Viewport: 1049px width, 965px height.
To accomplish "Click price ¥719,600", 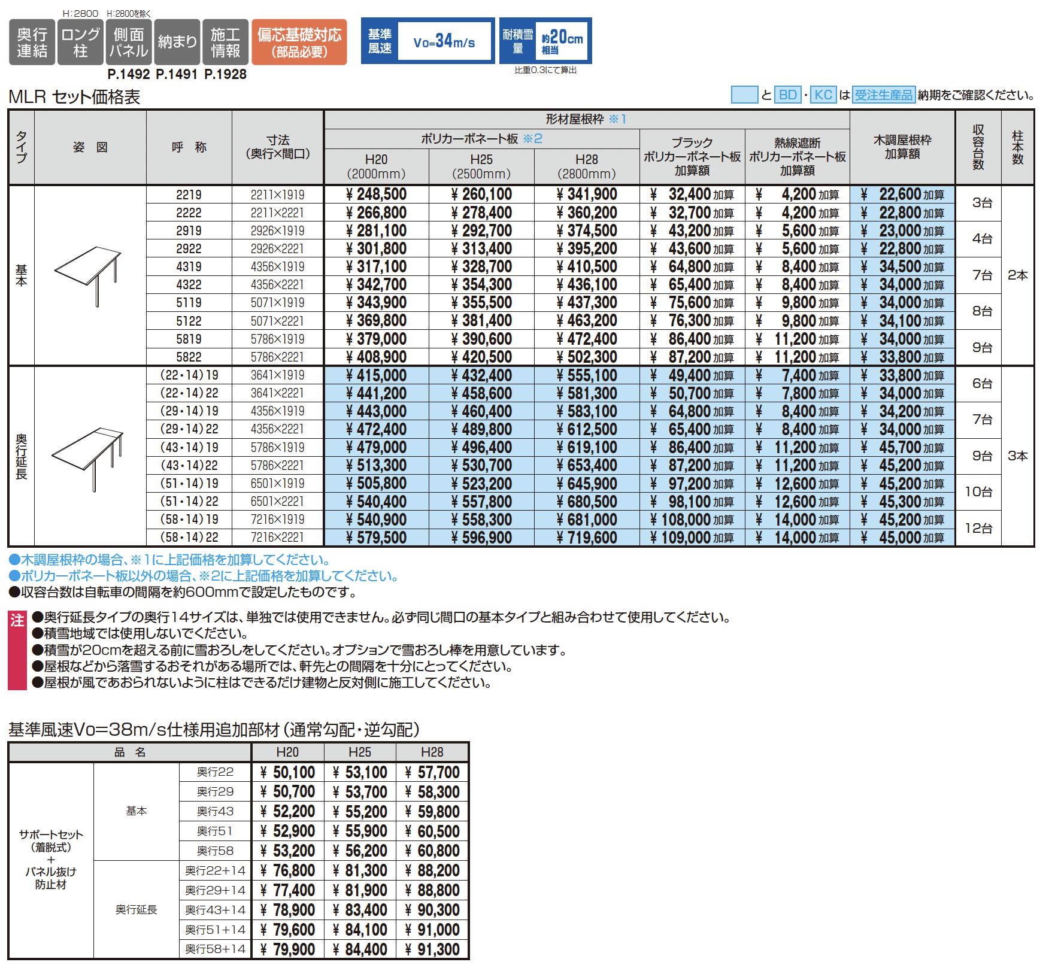I will 587,538.
